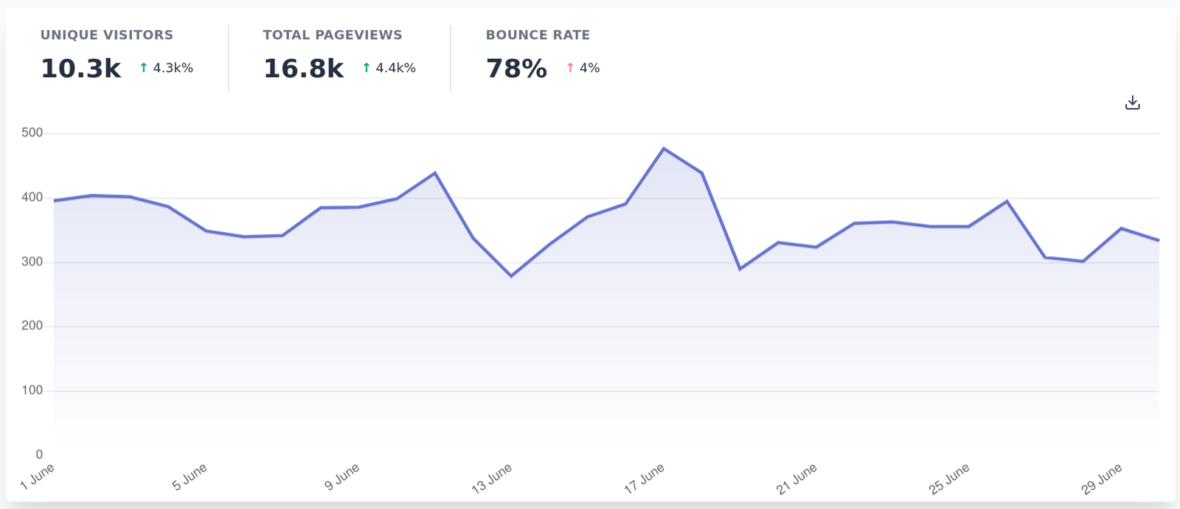Click green up arrow beside 4.4k%

(x=367, y=68)
